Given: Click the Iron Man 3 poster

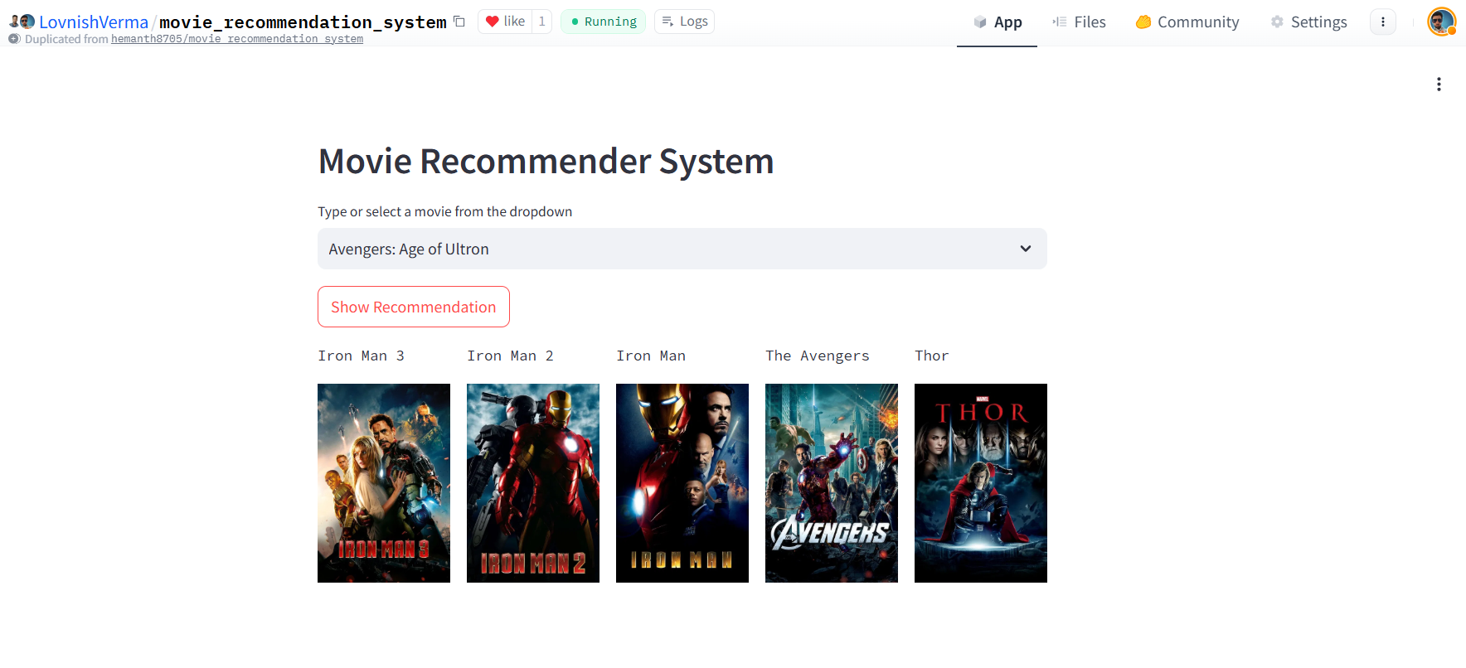Looking at the screenshot, I should pos(384,483).
